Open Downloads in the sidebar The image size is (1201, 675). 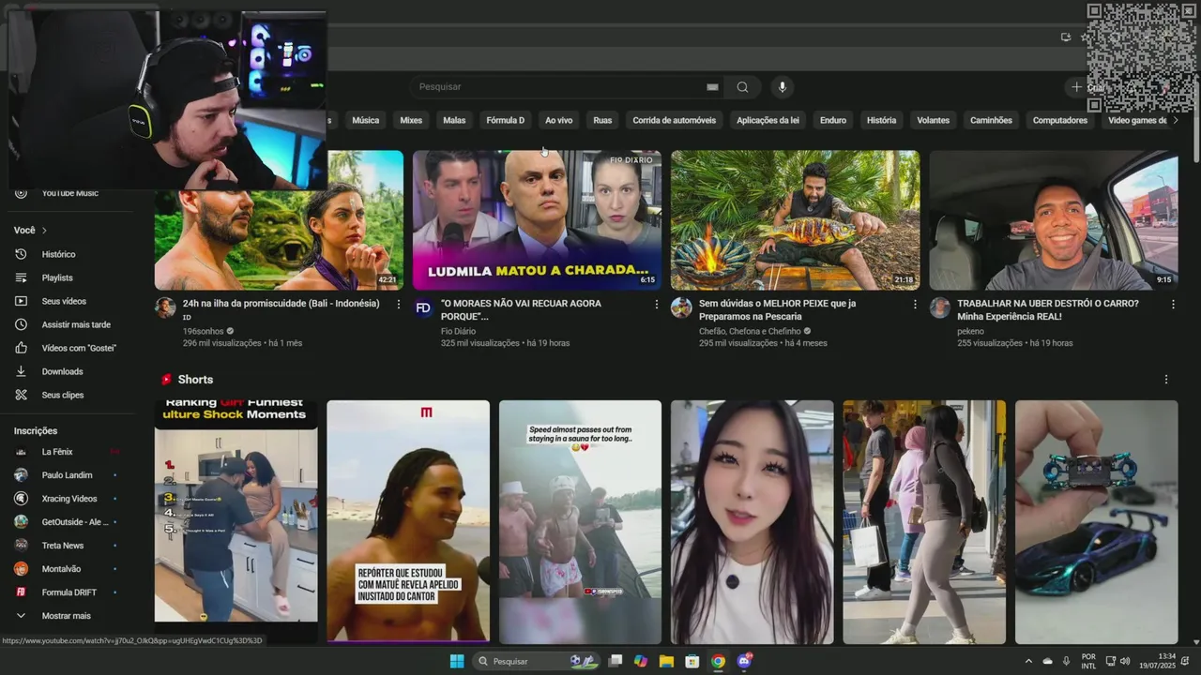(62, 371)
